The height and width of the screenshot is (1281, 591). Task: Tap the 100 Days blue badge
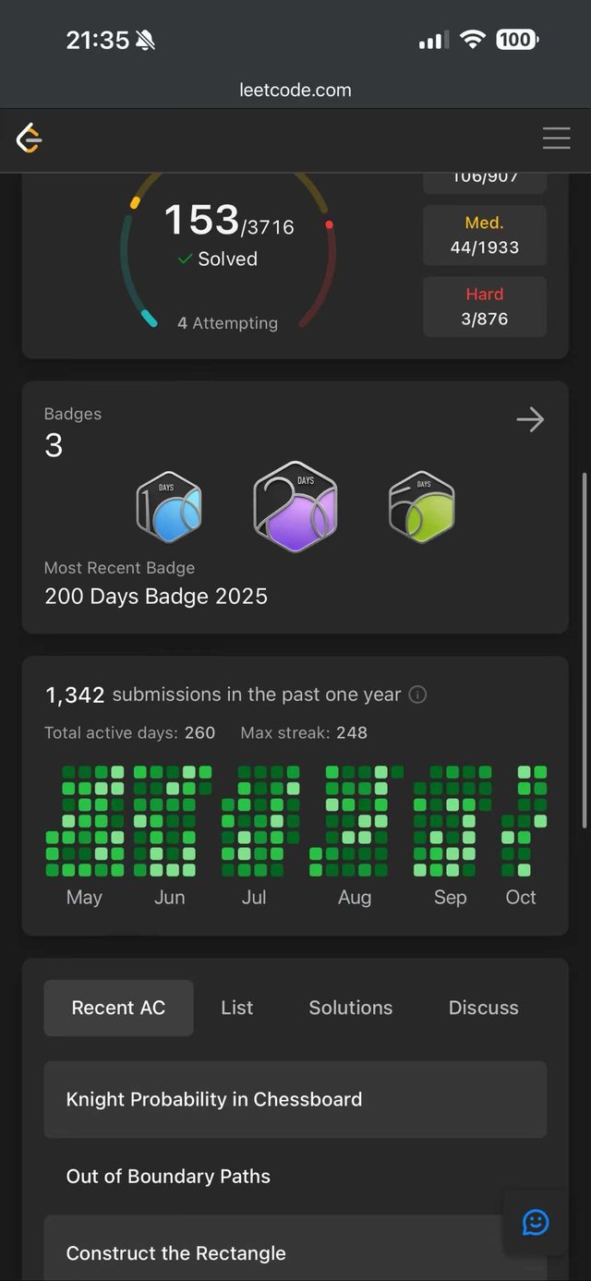(169, 506)
